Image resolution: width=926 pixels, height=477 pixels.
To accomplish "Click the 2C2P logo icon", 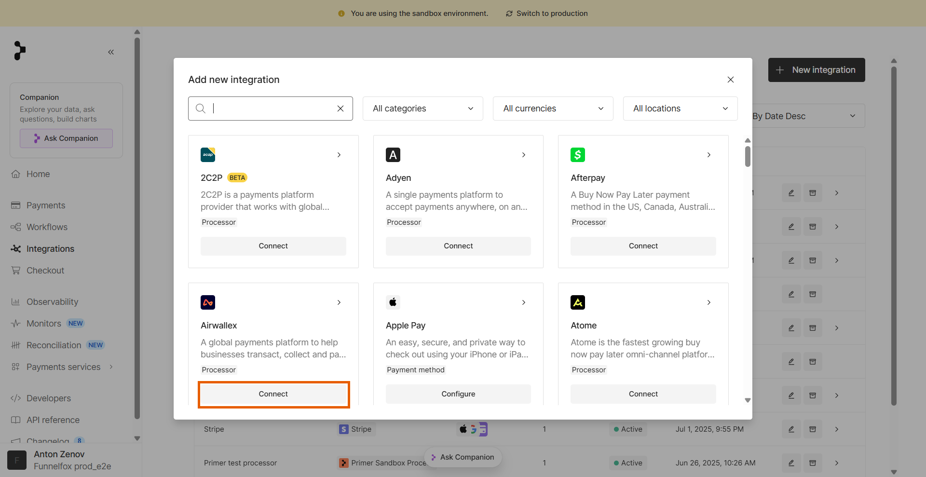I will point(208,155).
